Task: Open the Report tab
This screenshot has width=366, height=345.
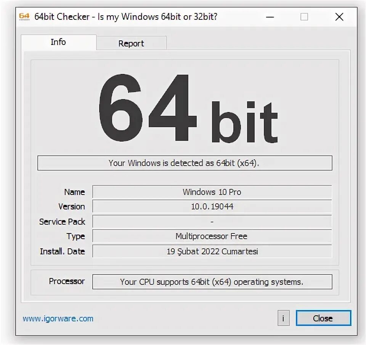Action: point(132,43)
